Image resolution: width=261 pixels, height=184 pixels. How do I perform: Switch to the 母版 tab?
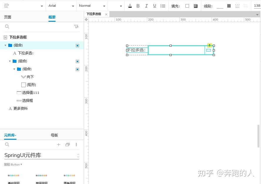[x=54, y=135]
